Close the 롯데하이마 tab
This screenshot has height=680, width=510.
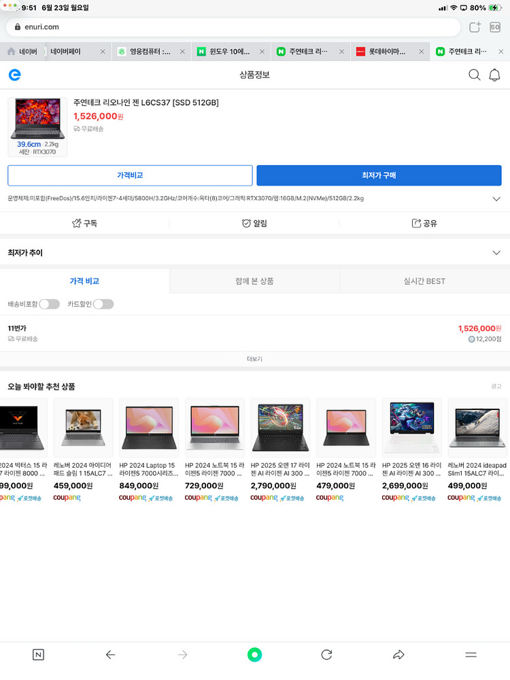click(x=421, y=52)
